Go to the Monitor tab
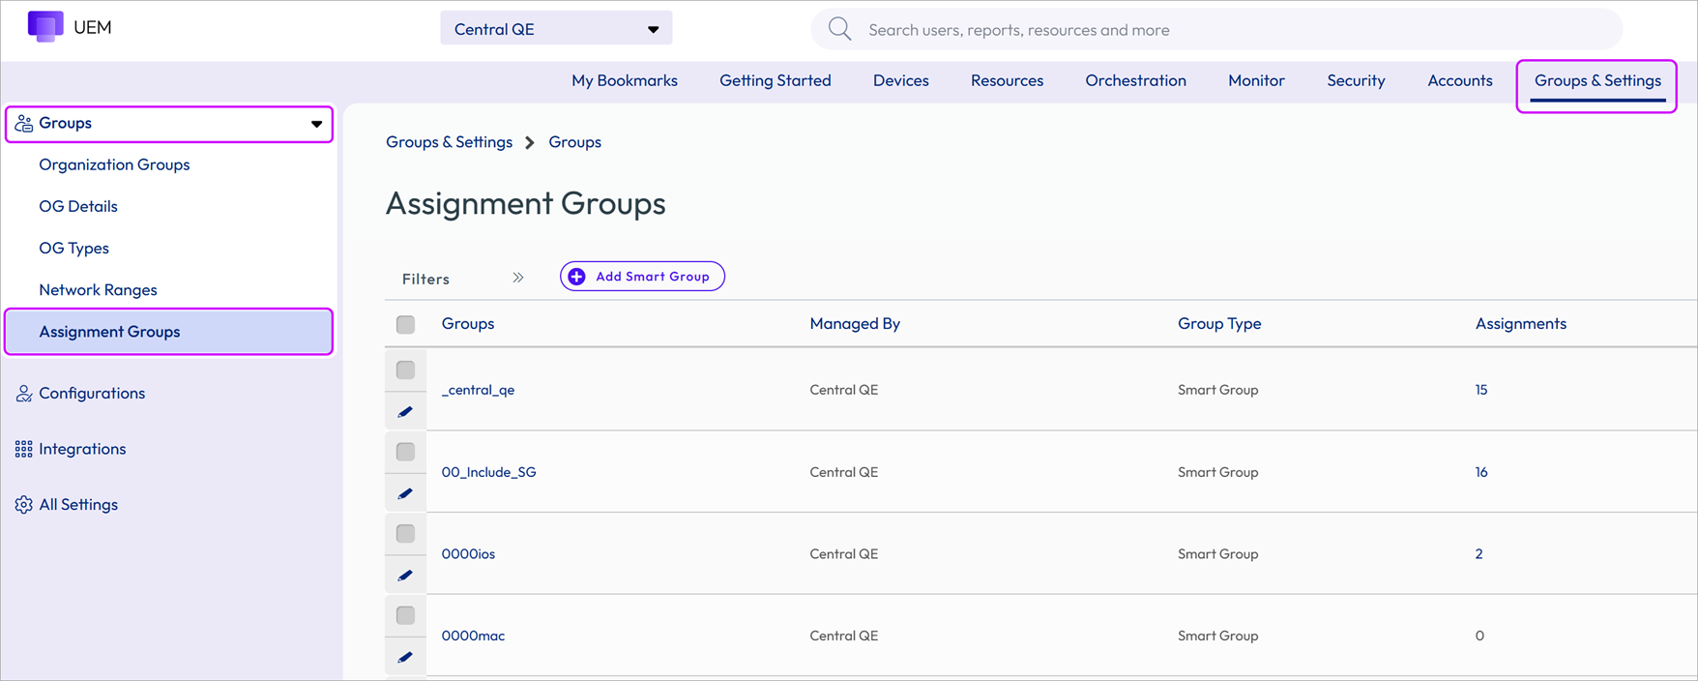This screenshot has height=681, width=1698. point(1257,80)
